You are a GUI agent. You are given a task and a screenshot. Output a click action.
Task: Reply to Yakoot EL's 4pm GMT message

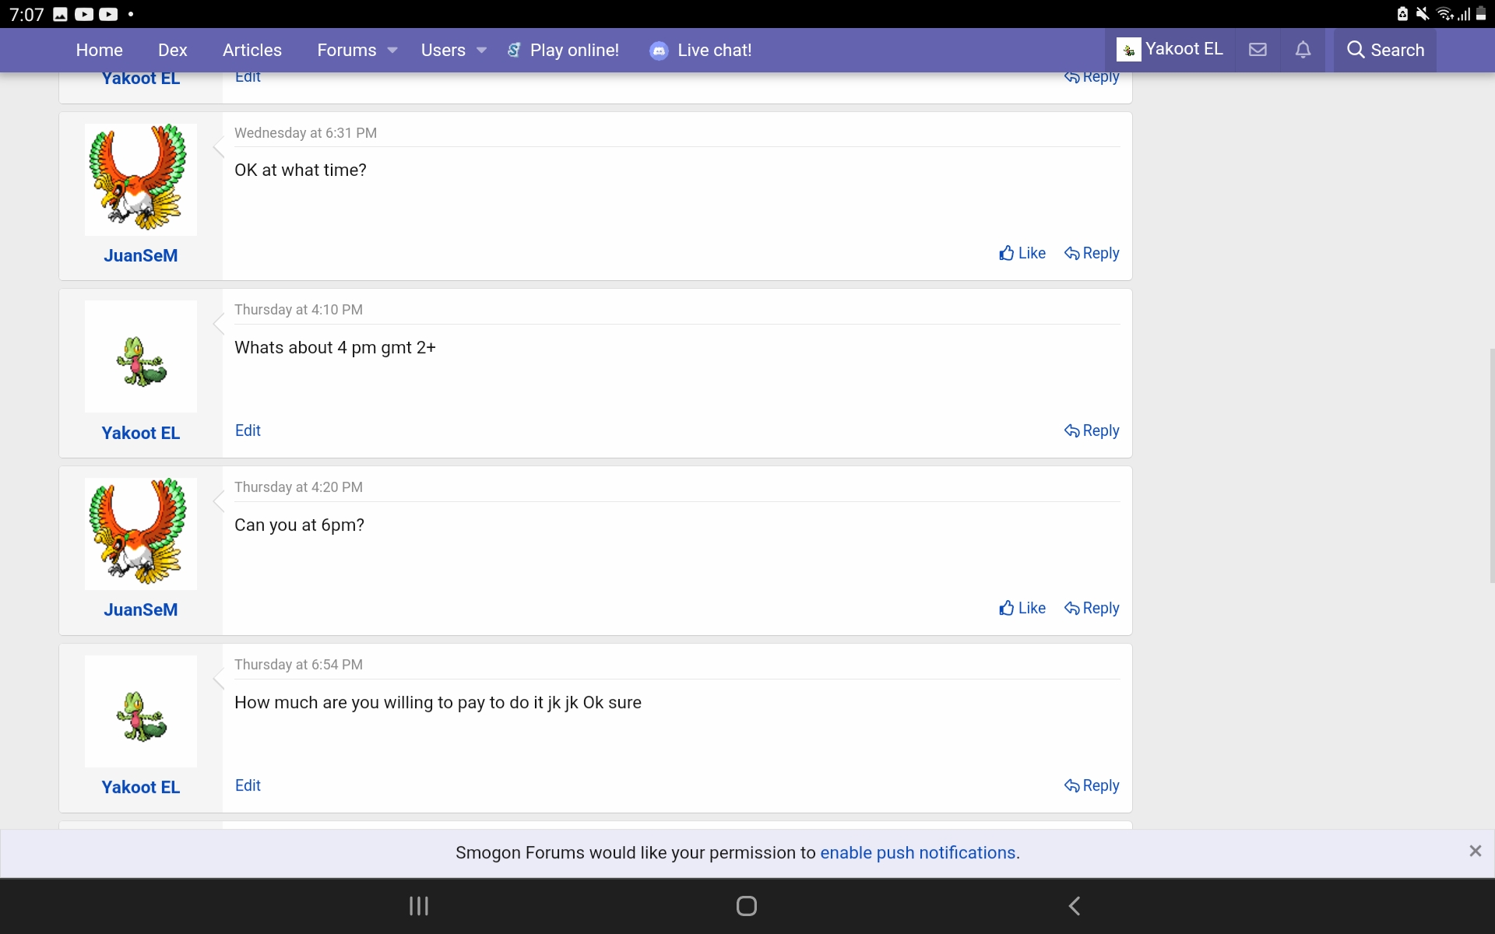pyautogui.click(x=1092, y=430)
